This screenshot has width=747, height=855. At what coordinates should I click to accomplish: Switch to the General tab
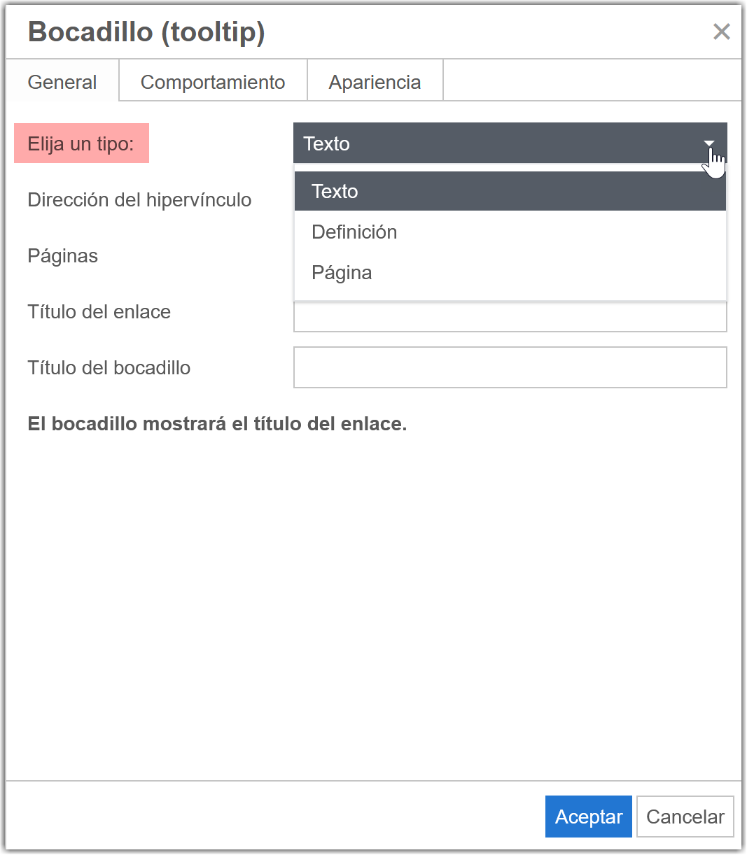pos(62,83)
